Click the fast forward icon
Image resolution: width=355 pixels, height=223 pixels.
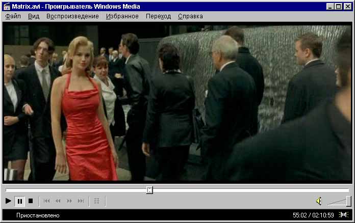tap(69, 201)
